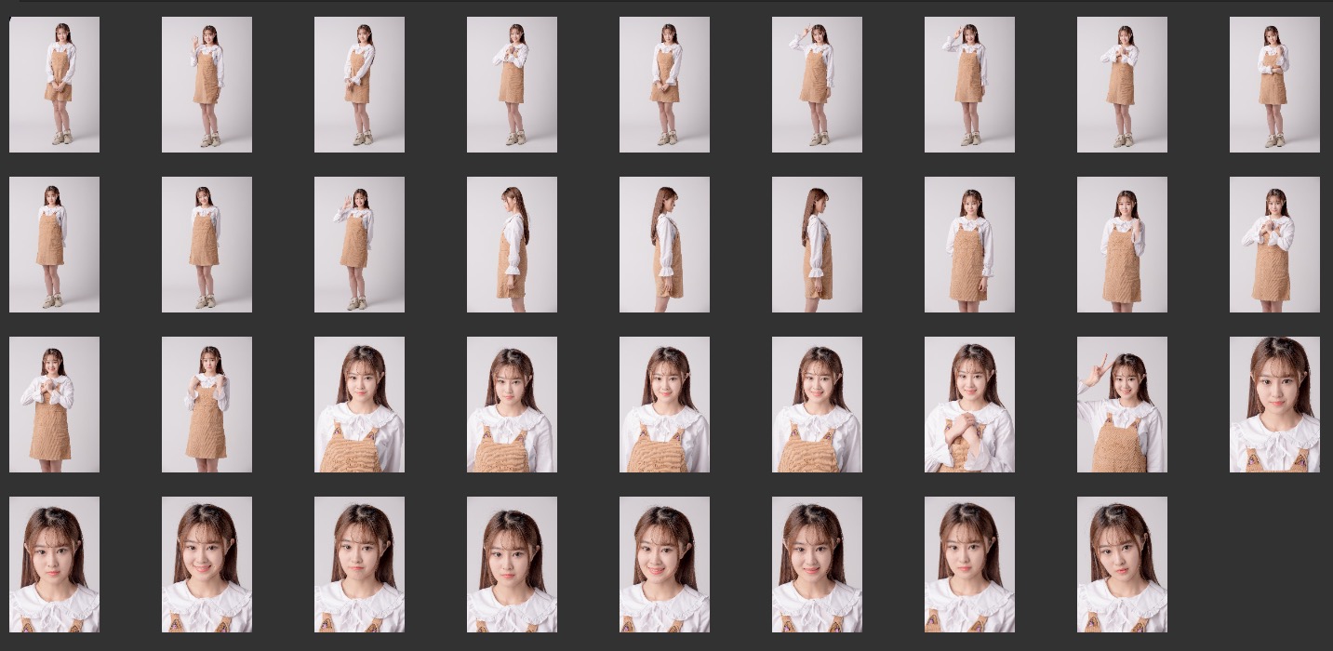Choose the third thumbnail in the top row
Image resolution: width=1333 pixels, height=651 pixels.
click(359, 85)
